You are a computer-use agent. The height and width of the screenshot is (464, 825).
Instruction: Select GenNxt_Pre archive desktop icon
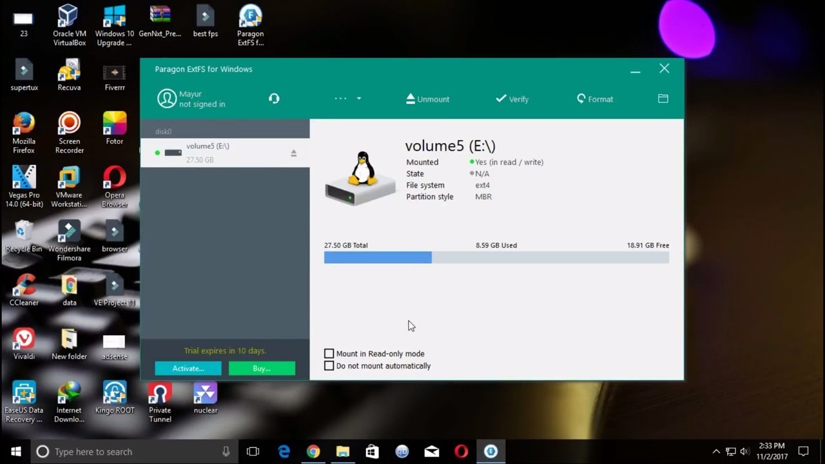160,21
